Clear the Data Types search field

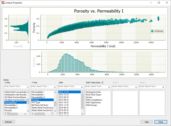pos(109,87)
